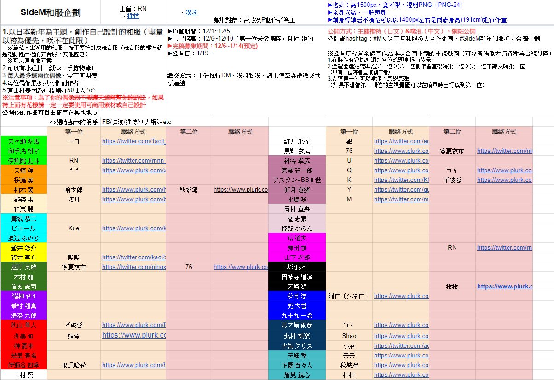The width and height of the screenshot is (554, 380).
Task: Select the 大河 タケル name cell
Action: 297,267
